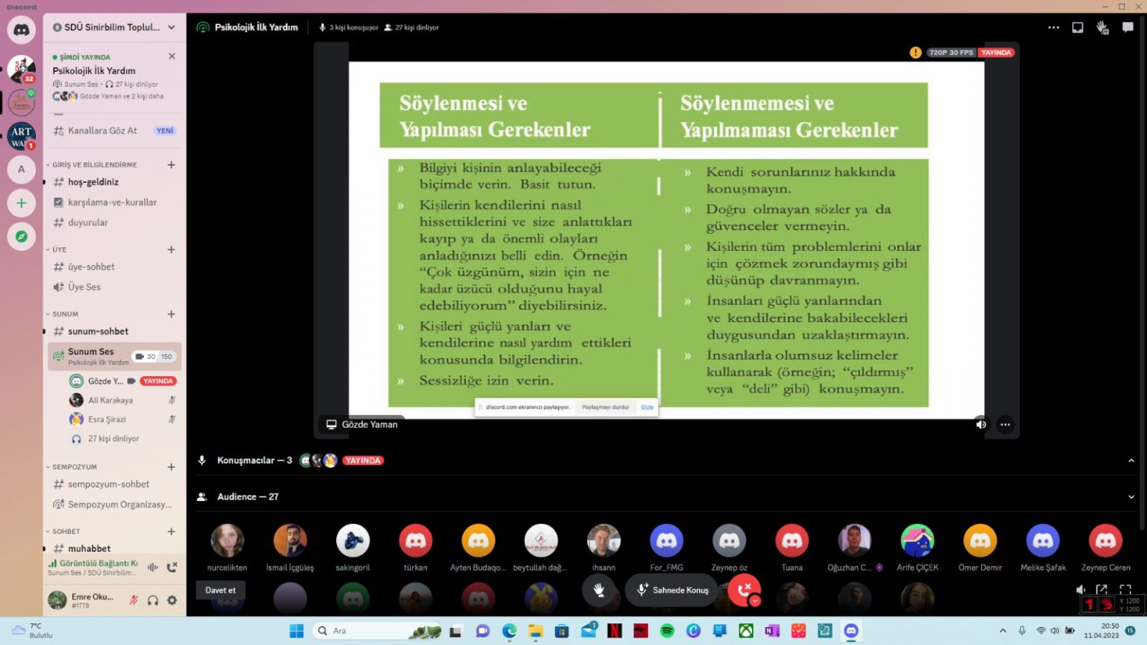Open user settings gear icon
This screenshot has height=645, width=1147.
click(x=172, y=600)
